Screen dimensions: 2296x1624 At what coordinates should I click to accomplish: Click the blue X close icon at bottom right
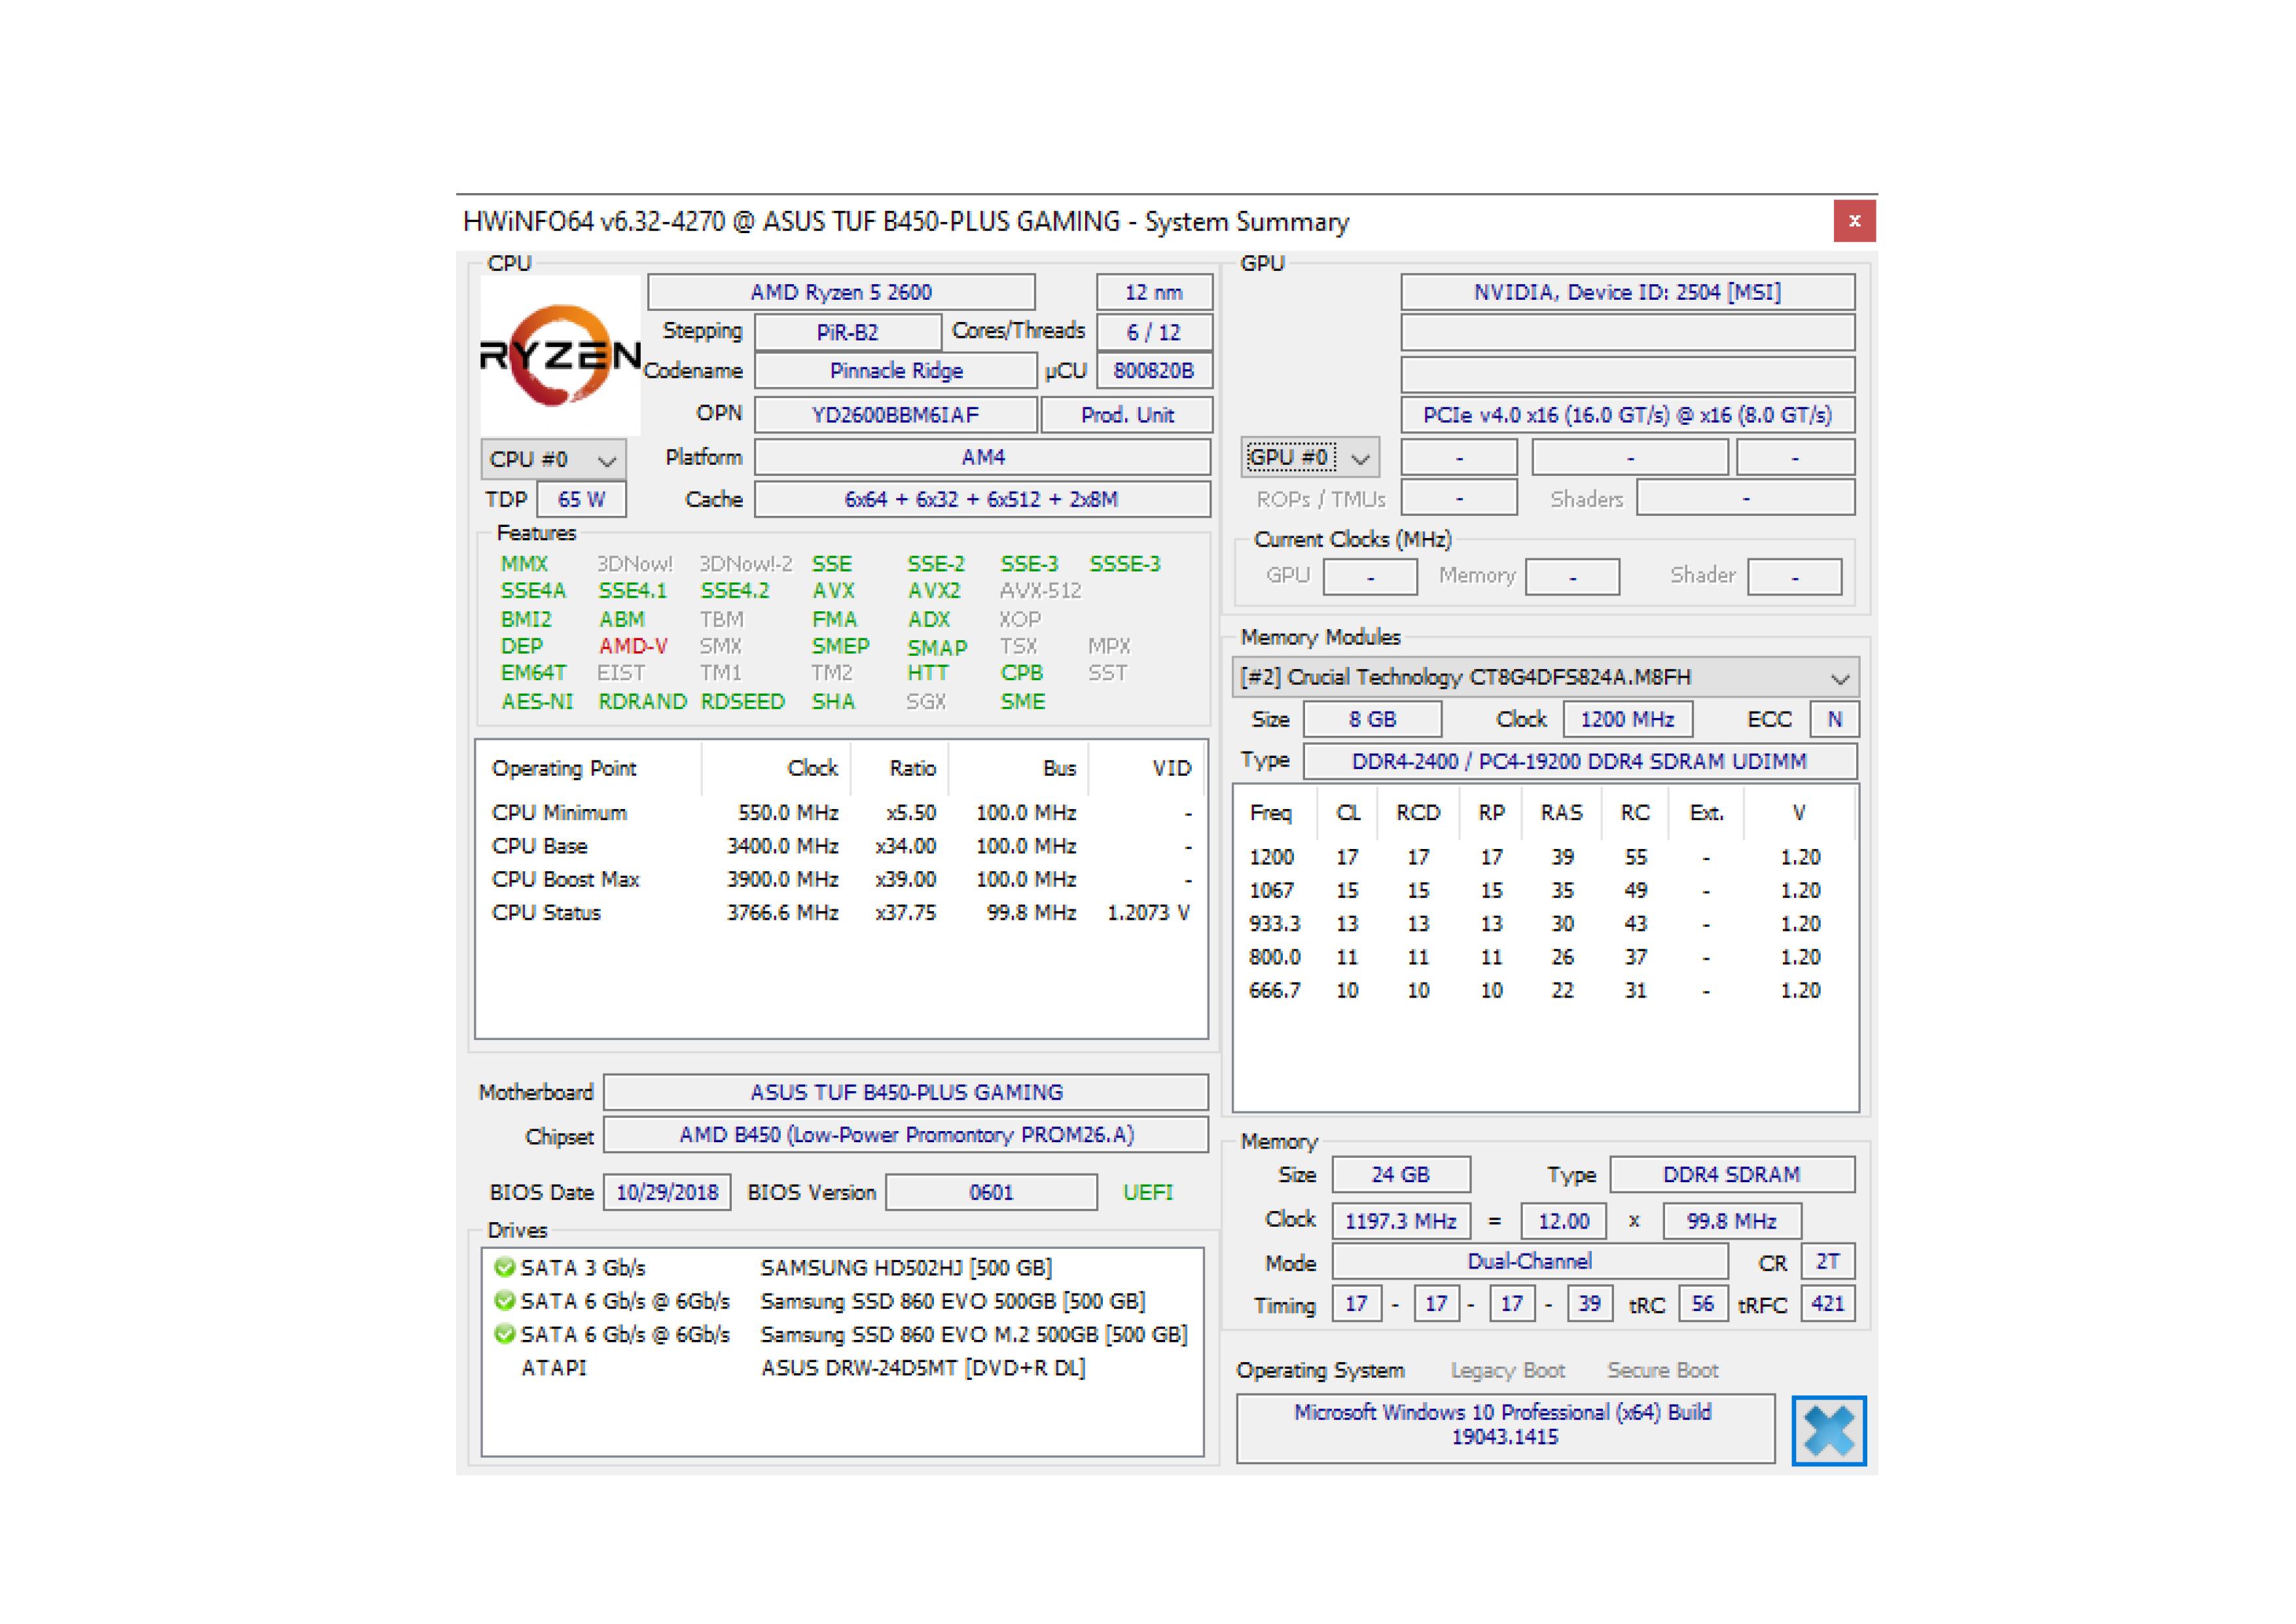pyautogui.click(x=1828, y=1430)
